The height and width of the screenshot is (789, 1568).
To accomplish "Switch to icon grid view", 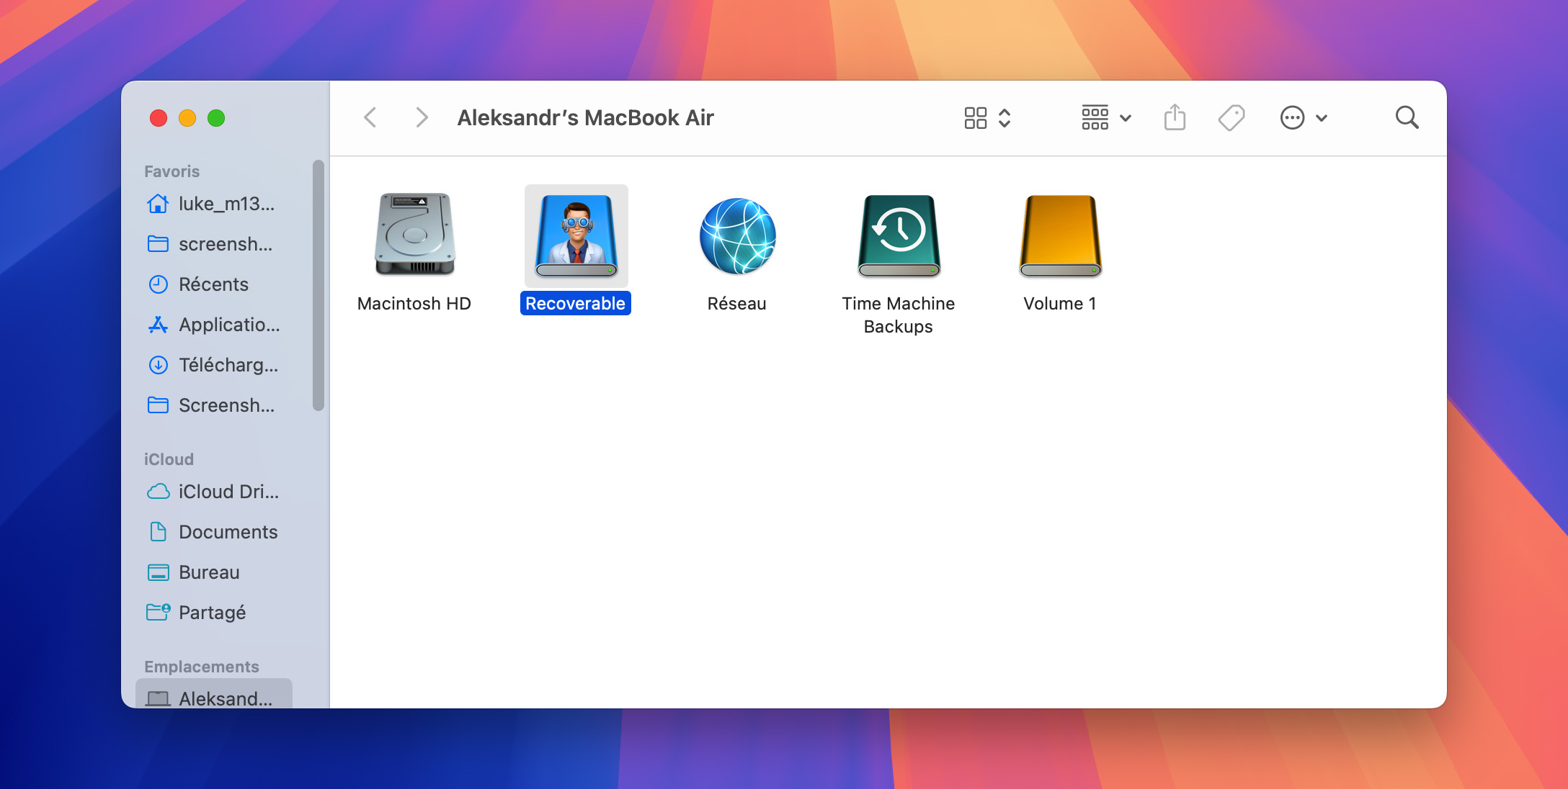I will (975, 117).
